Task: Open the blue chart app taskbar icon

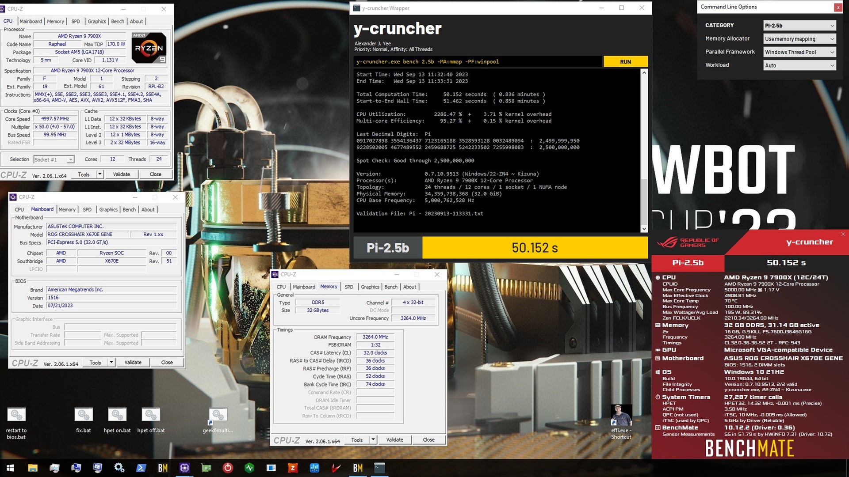Action: (x=314, y=468)
